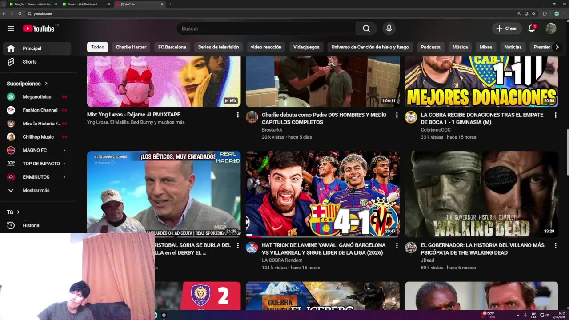Select the Mixes filter chip
Image resolution: width=569 pixels, height=320 pixels.
tap(486, 47)
